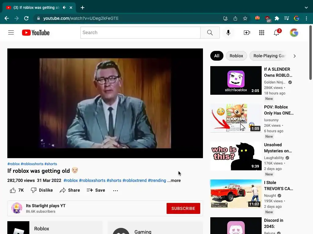Click the search magnifier button
The width and height of the screenshot is (313, 234).
click(210, 33)
